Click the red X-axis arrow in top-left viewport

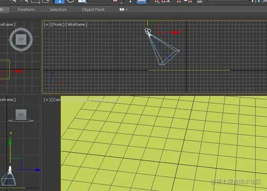pos(19,71)
